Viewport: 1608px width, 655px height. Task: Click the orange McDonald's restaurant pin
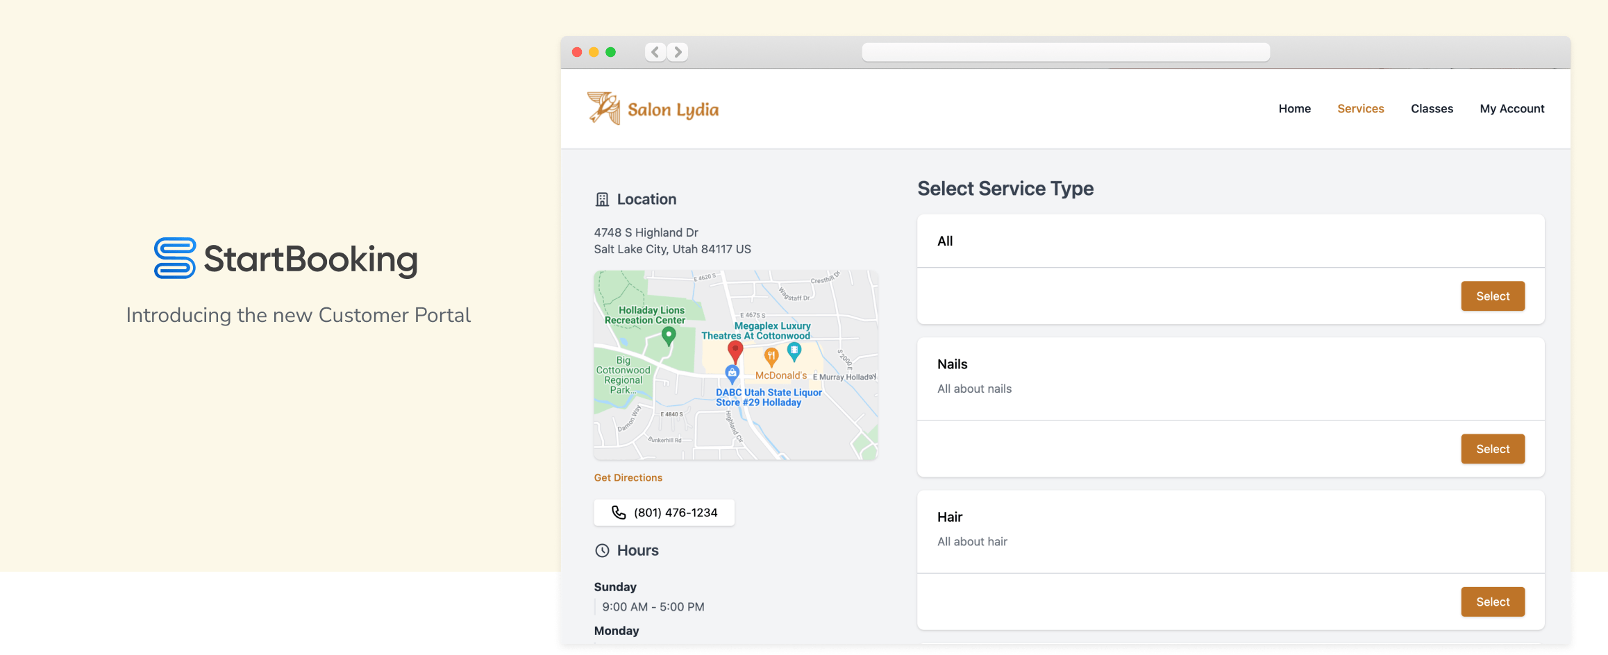tap(771, 357)
